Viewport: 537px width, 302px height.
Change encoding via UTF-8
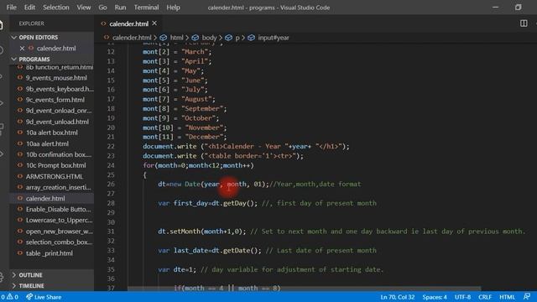coord(462,297)
